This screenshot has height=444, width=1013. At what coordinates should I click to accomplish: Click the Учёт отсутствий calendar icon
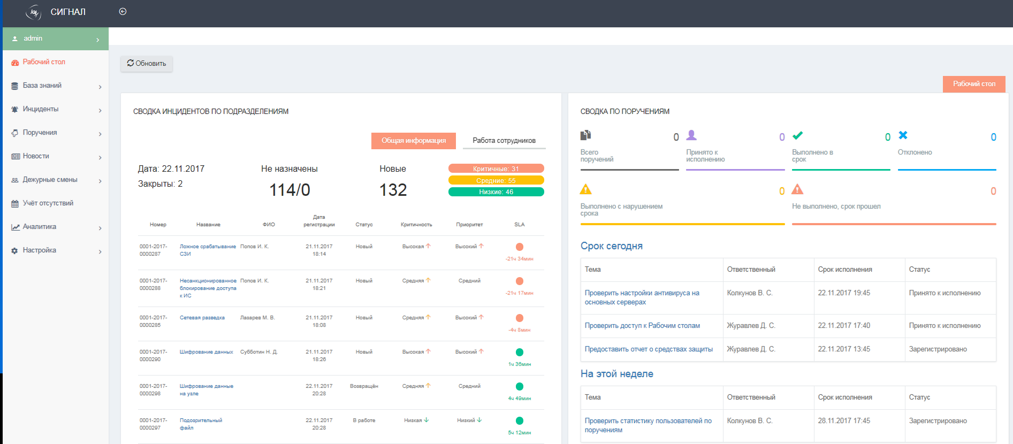(15, 203)
